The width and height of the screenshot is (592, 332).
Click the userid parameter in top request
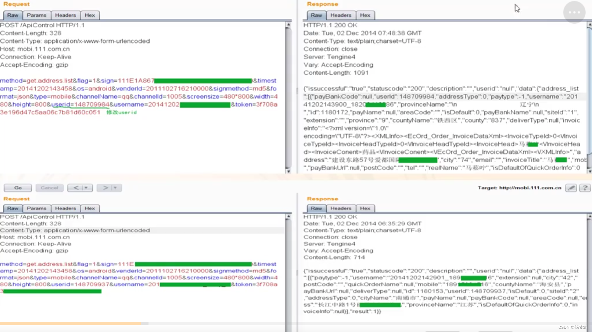61,104
